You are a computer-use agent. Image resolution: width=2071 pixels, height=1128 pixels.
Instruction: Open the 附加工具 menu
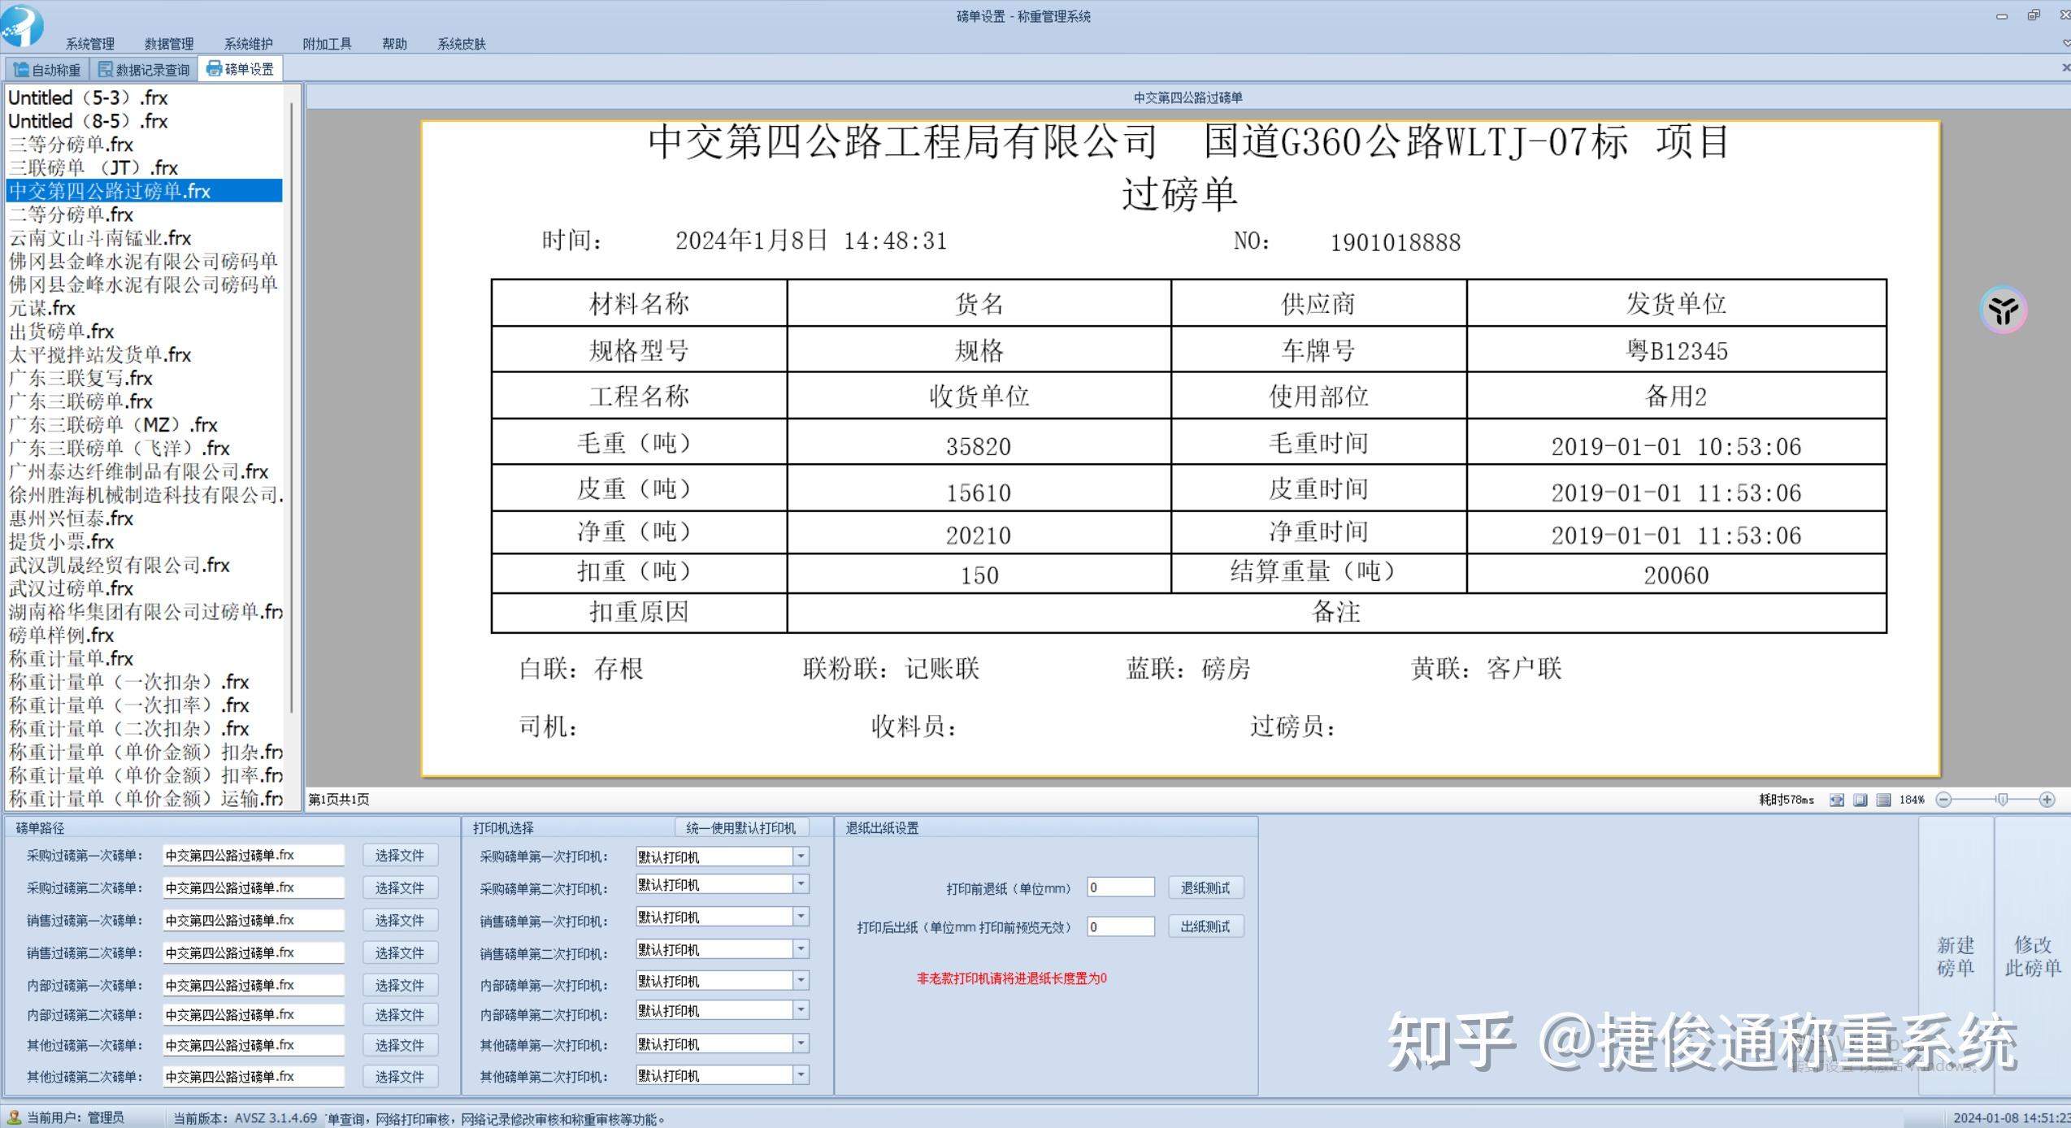328,44
